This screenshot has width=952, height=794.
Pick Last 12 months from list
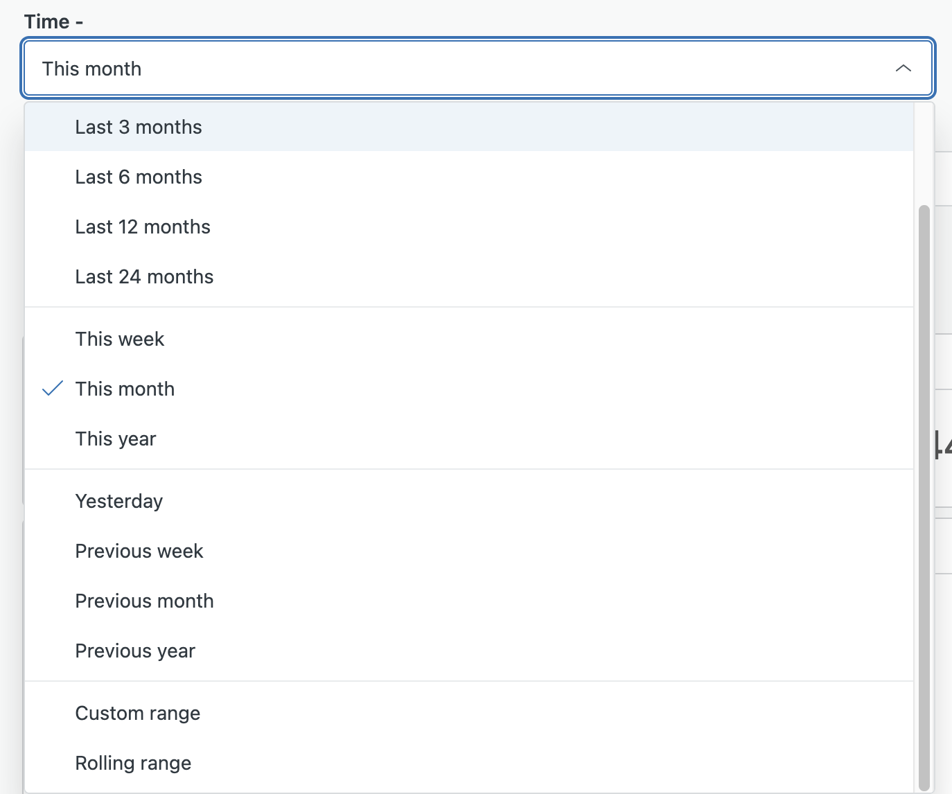coord(143,227)
